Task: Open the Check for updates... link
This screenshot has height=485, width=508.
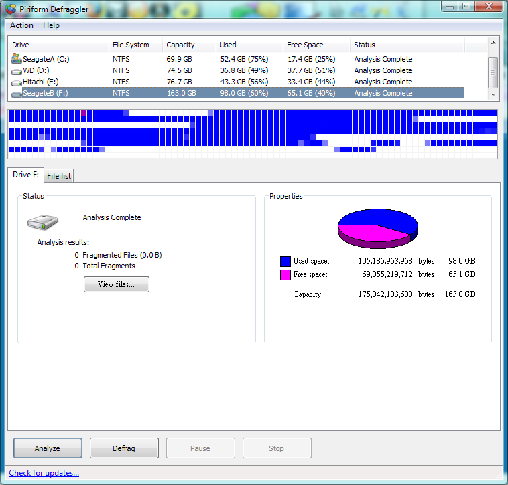Action: 44,473
